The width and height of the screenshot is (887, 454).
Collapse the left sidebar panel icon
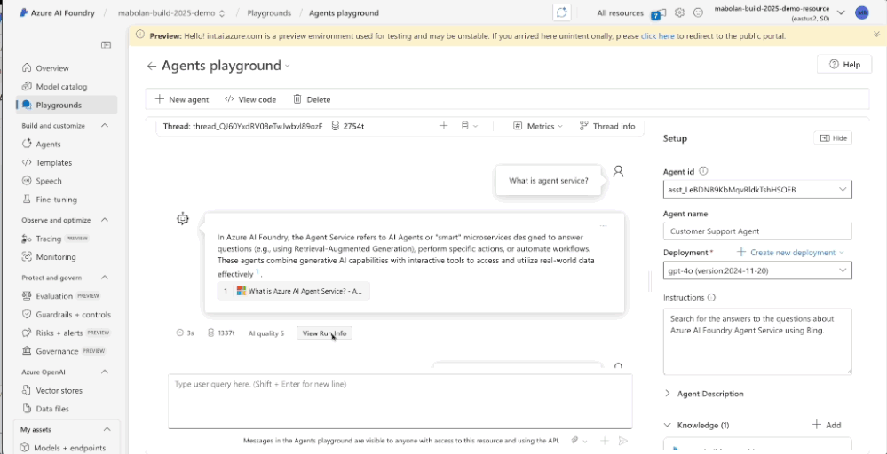point(106,45)
